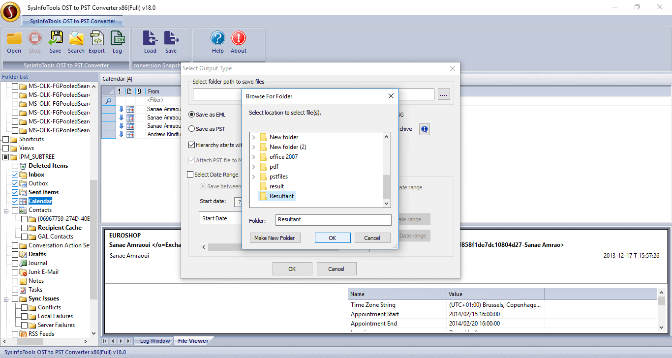672x358 pixels.
Task: Collapse the Contacts tree node
Action: (6, 210)
